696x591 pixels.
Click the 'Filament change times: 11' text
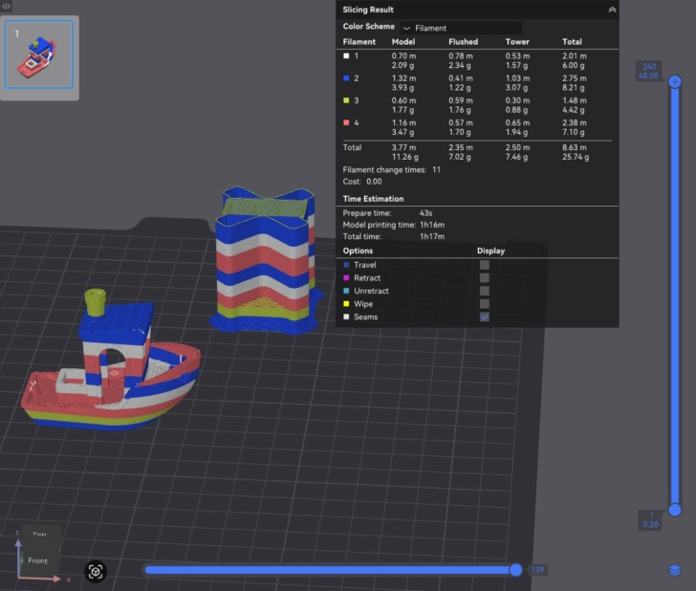point(392,169)
